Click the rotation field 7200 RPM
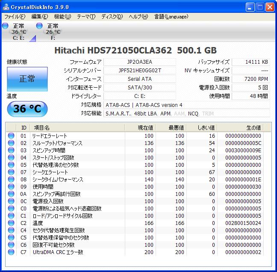Viewport: 277px width, 272px height. [251, 79]
